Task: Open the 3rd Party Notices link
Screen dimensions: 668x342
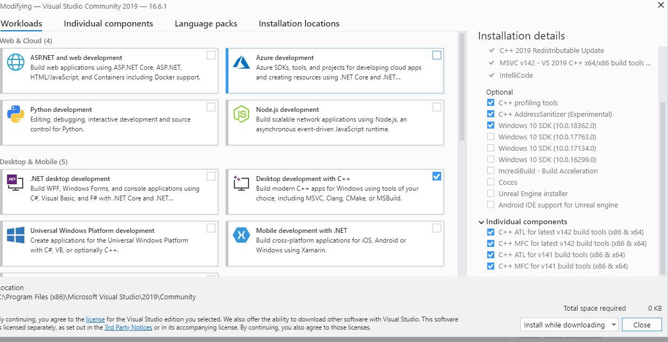Action: 128,327
